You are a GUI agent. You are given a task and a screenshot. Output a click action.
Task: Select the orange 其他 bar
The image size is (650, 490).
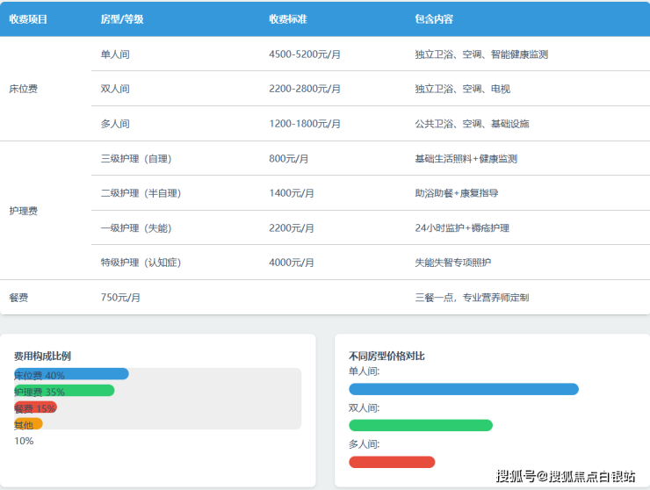[28, 424]
